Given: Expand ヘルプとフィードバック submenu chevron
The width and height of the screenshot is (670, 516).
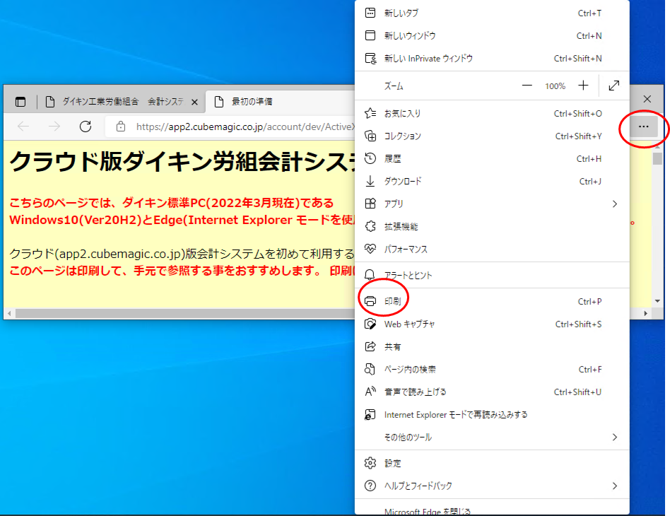Looking at the screenshot, I should tap(614, 486).
